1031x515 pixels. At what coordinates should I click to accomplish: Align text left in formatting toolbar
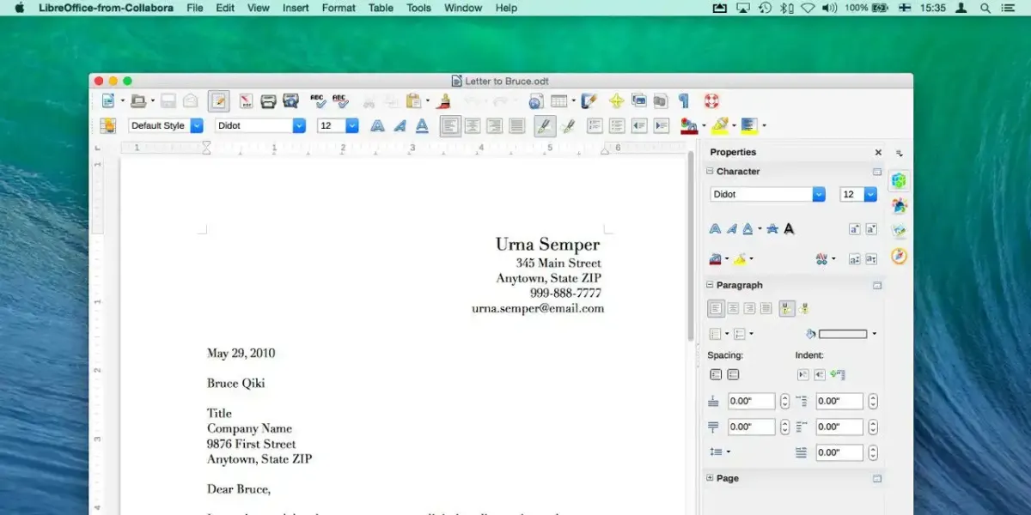(x=450, y=126)
